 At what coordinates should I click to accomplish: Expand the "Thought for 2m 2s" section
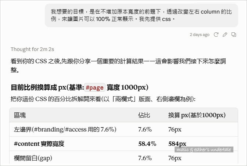[x=32, y=49]
